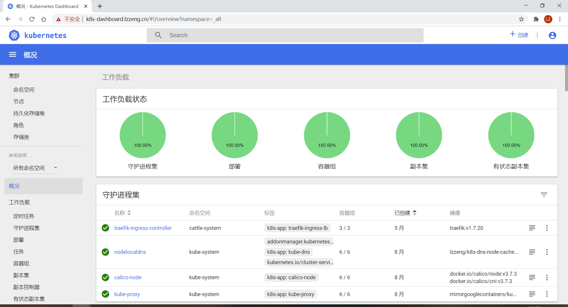Open 副本集 in sidebar
Screen dimensions: 568x307
[21, 275]
